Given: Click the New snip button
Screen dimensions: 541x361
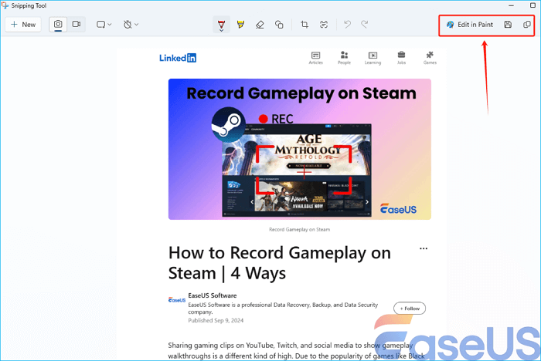Looking at the screenshot, I should 23,25.
